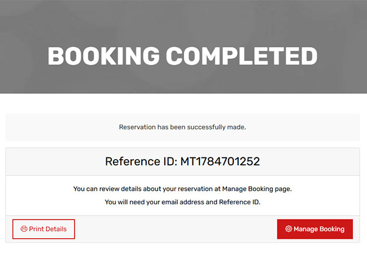The width and height of the screenshot is (367, 254).
Task: Click the printer icon in Print Details
Action: pos(24,229)
